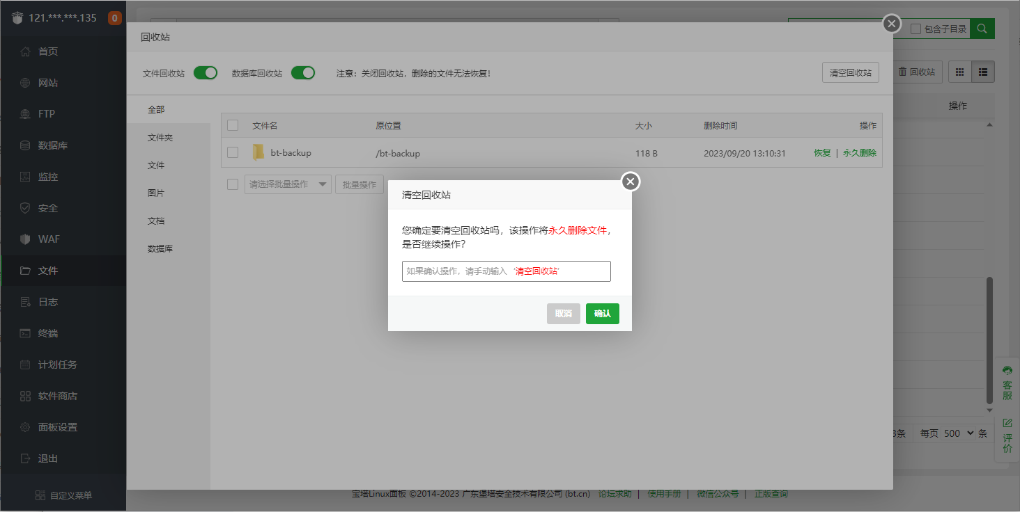1020x512 pixels.
Task: Disable the 文件回收站 toggle
Action: point(205,72)
